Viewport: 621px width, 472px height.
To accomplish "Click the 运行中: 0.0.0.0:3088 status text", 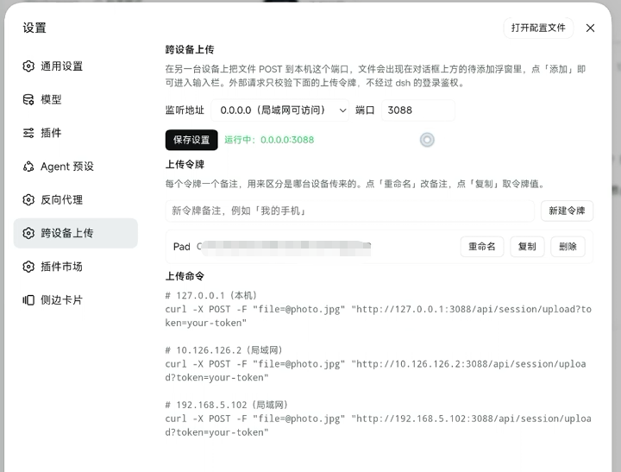I will [269, 140].
